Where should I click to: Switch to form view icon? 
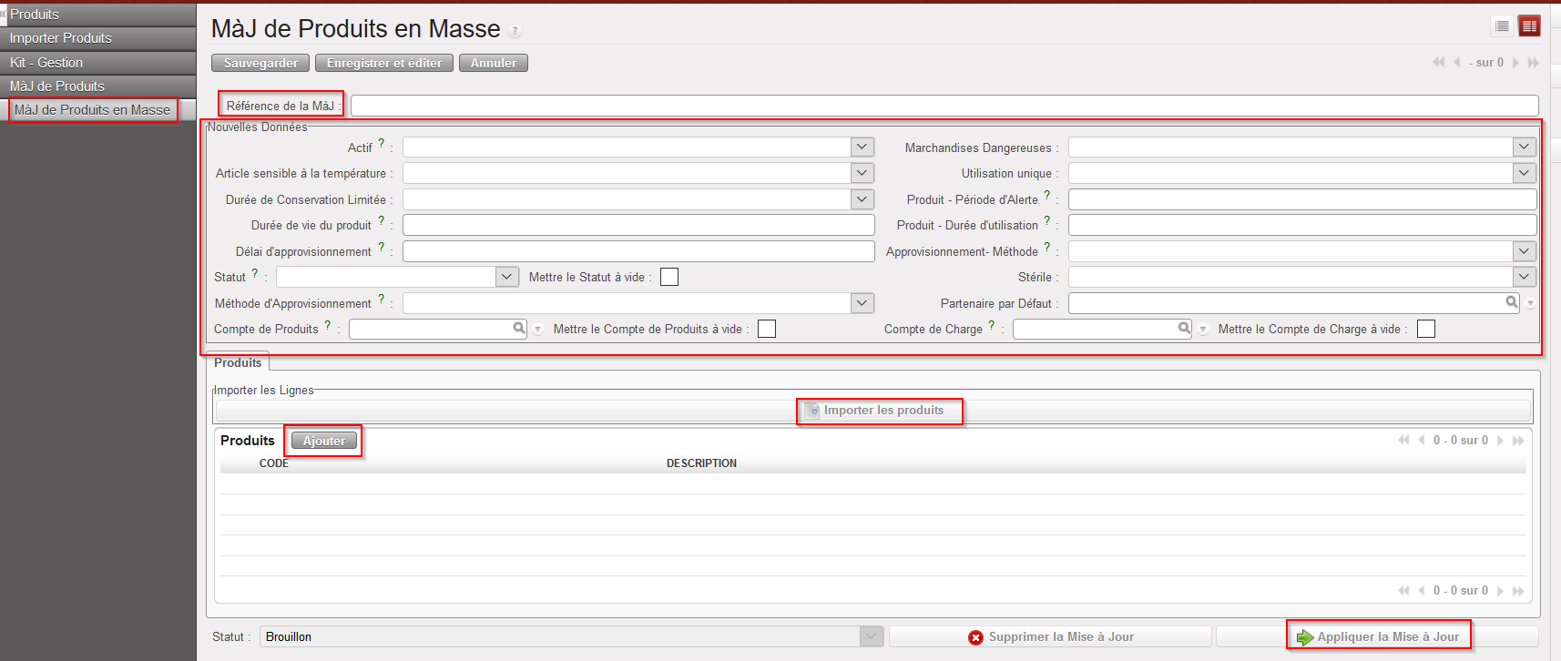pyautogui.click(x=1529, y=26)
